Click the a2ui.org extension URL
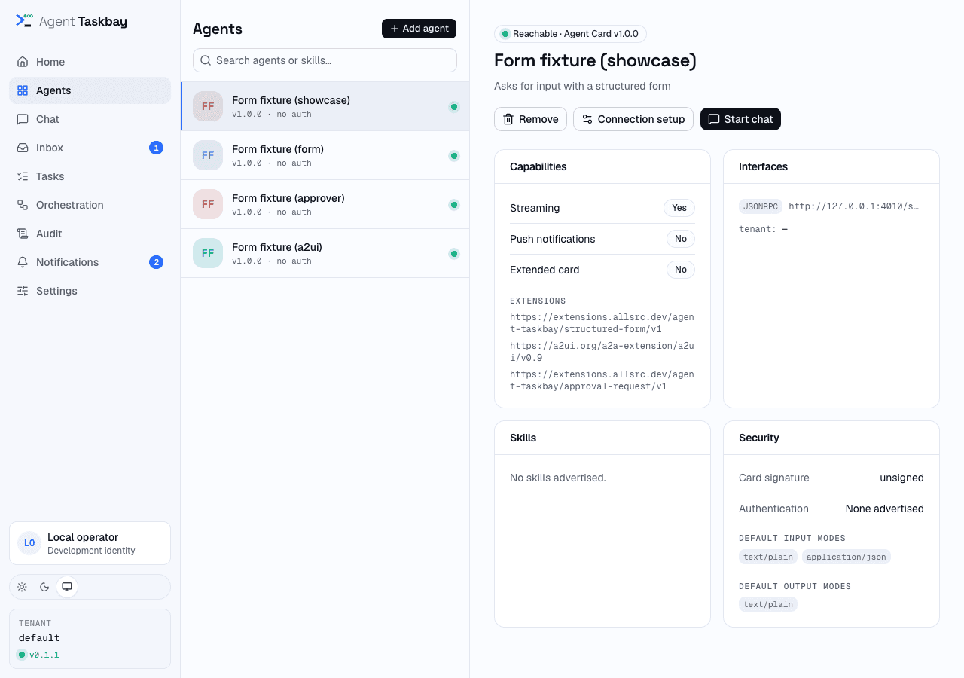Screen dimensions: 964x678 click(x=602, y=352)
